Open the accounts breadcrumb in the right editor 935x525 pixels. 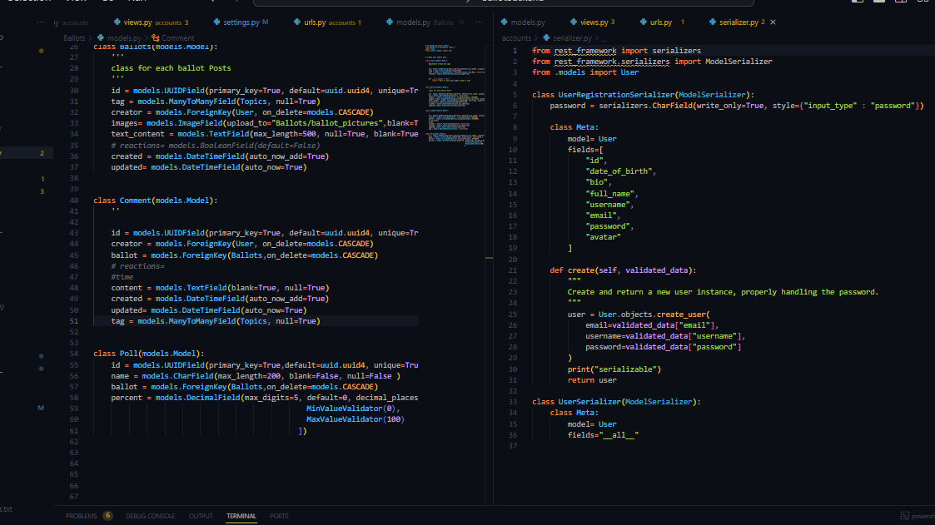pyautogui.click(x=516, y=37)
